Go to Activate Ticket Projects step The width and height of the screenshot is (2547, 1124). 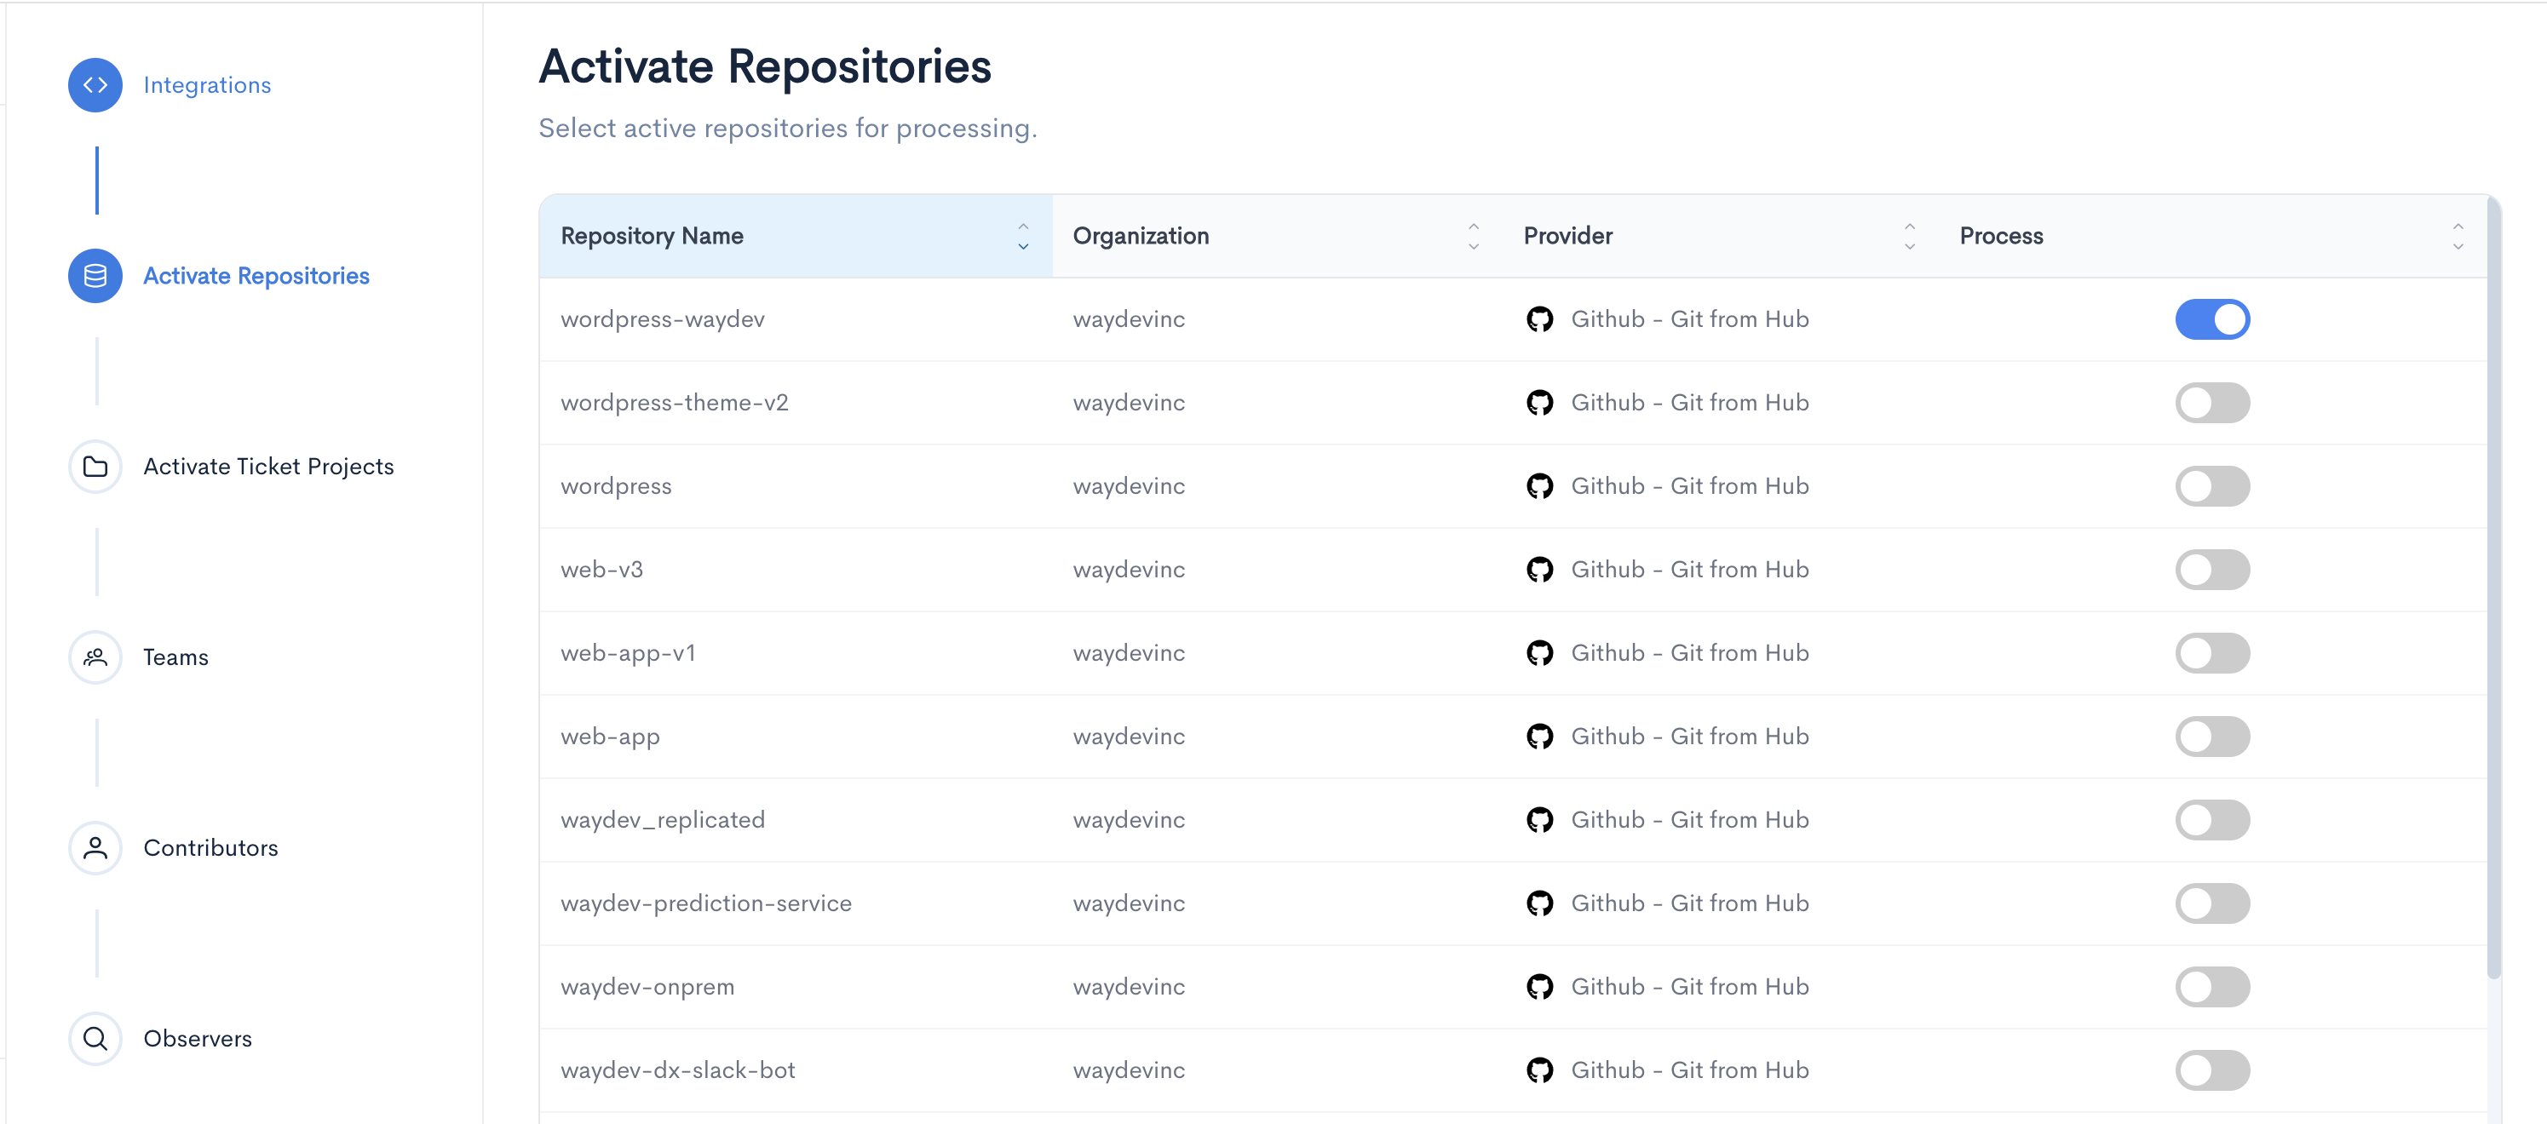pos(268,467)
